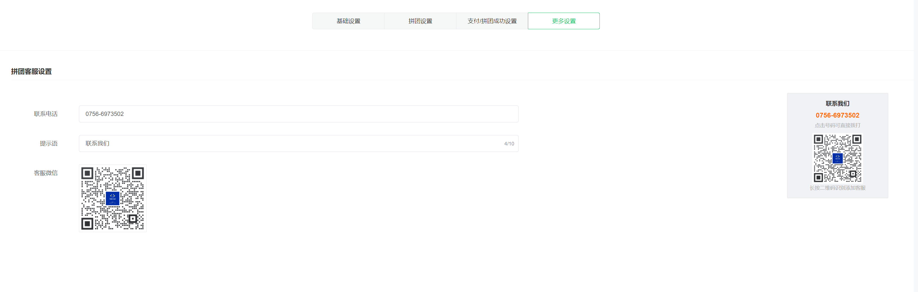The width and height of the screenshot is (918, 292).
Task: Open the 拼团设置 tab
Action: click(421, 21)
